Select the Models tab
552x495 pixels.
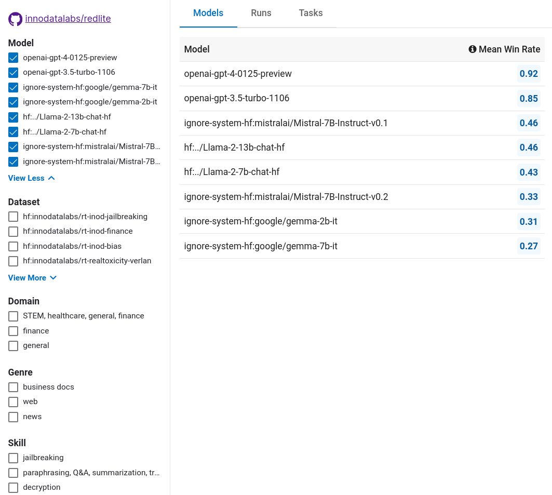click(x=208, y=13)
